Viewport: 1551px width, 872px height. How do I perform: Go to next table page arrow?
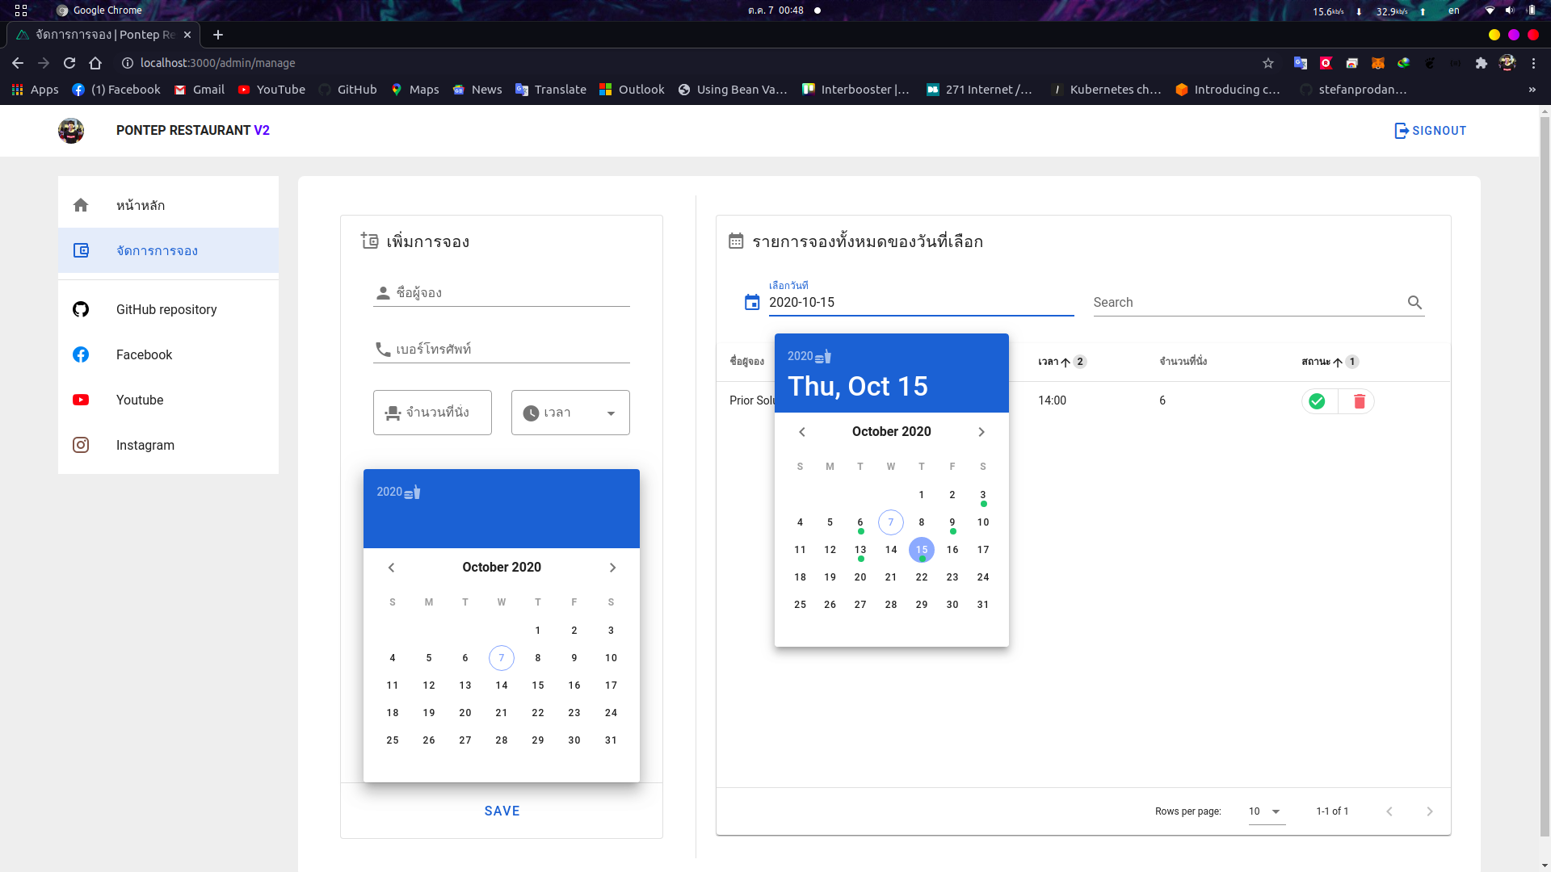pyautogui.click(x=1429, y=811)
